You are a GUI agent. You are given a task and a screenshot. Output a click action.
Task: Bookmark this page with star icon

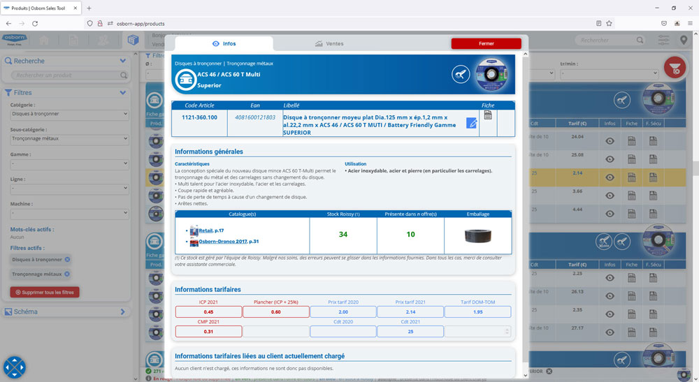pyautogui.click(x=609, y=24)
